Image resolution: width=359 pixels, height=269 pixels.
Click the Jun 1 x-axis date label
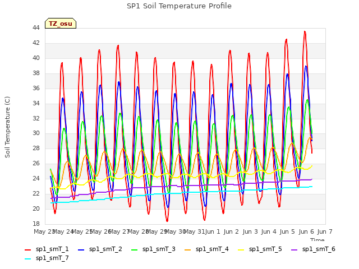pos(213,231)
